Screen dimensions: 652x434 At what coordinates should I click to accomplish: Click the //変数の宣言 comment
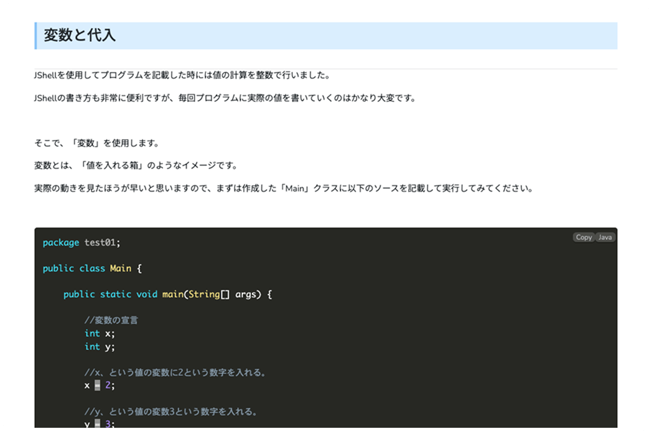tap(111, 321)
